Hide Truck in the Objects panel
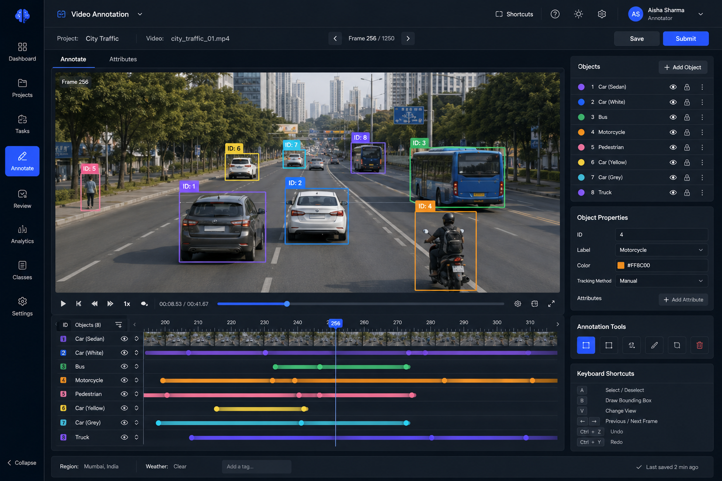Screen dimensions: 722x481 pyautogui.click(x=673, y=193)
